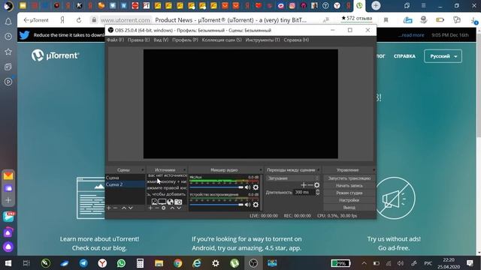Image resolution: width=481 pixels, height=270 pixels.
Task: Remove scene transition with the minus icon
Action: [310, 185]
